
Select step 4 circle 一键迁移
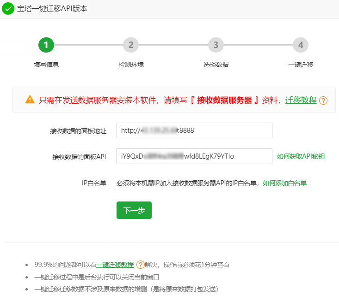(301, 45)
